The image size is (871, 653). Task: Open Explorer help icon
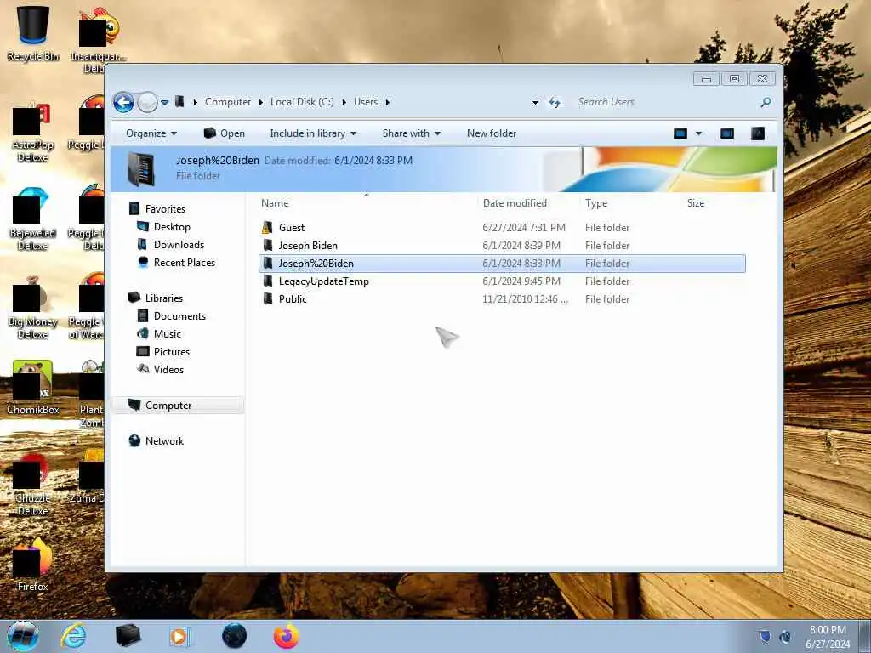click(x=758, y=133)
